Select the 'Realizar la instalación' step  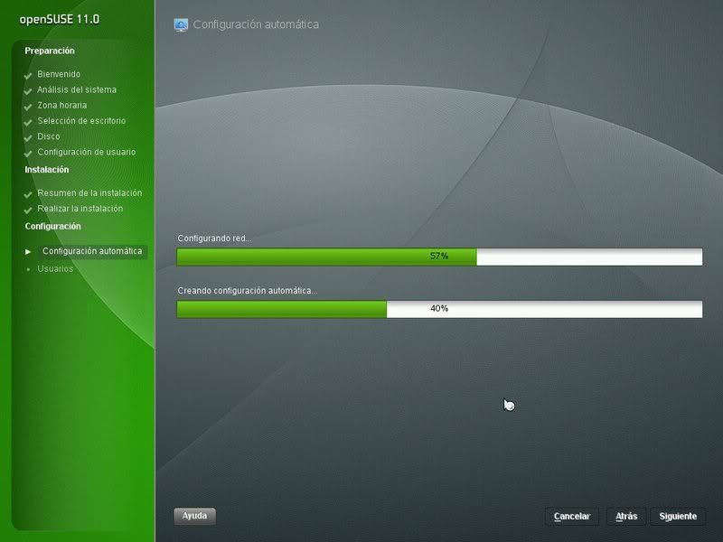click(80, 209)
